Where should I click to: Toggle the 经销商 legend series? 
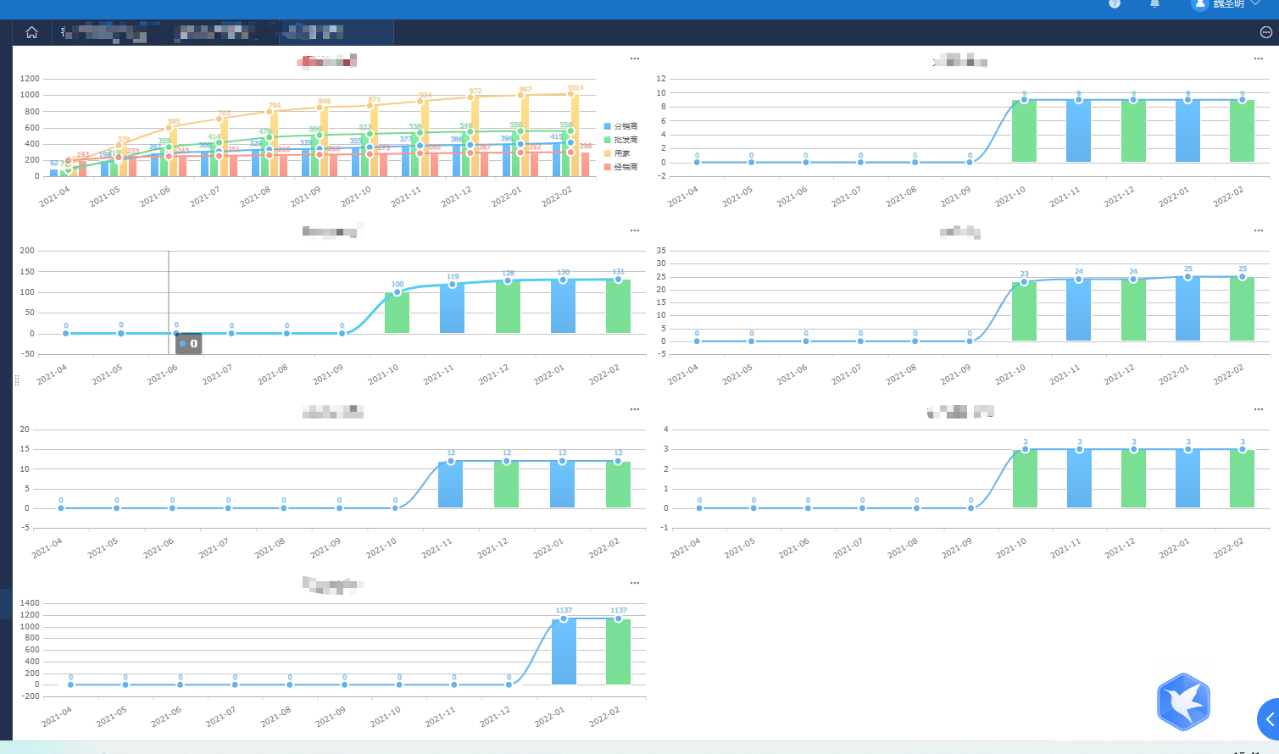pos(620,167)
